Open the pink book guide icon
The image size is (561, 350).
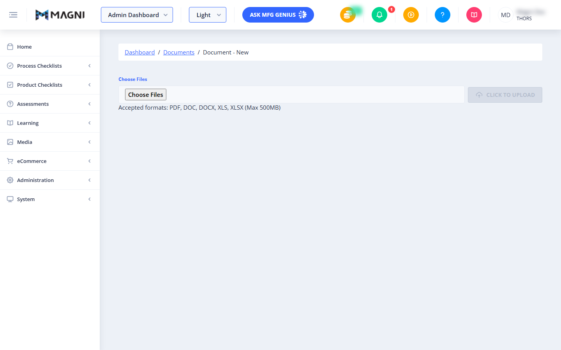coord(474,15)
